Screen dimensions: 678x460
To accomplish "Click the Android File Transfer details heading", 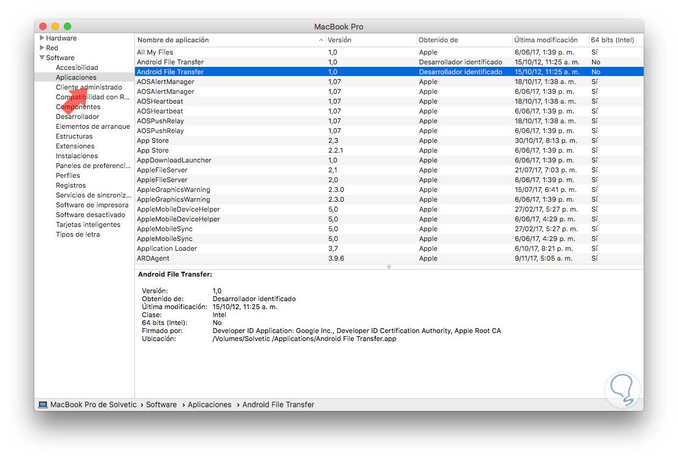I will click(x=175, y=275).
